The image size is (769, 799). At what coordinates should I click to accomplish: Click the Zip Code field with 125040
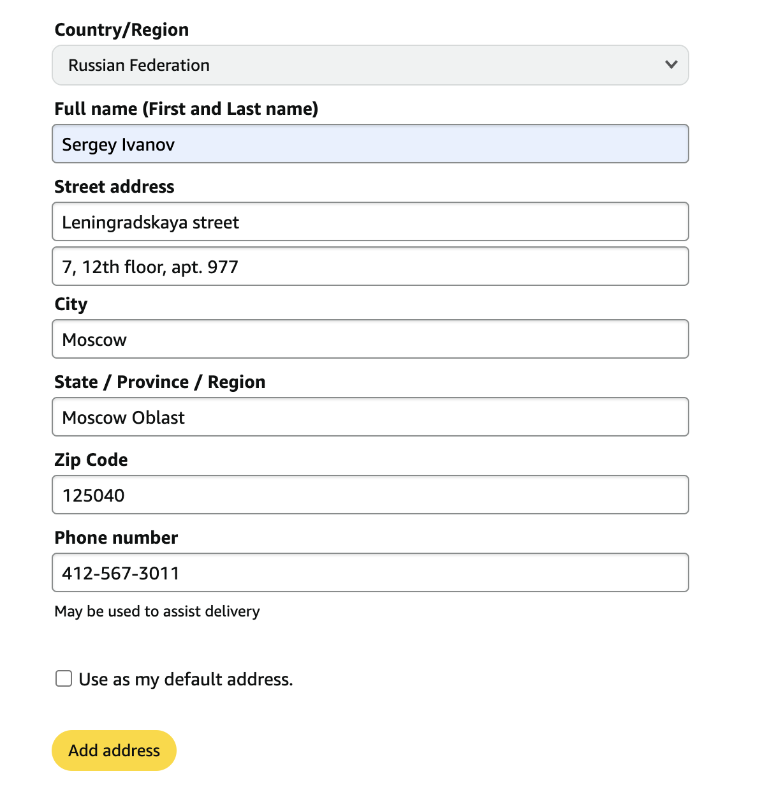370,495
